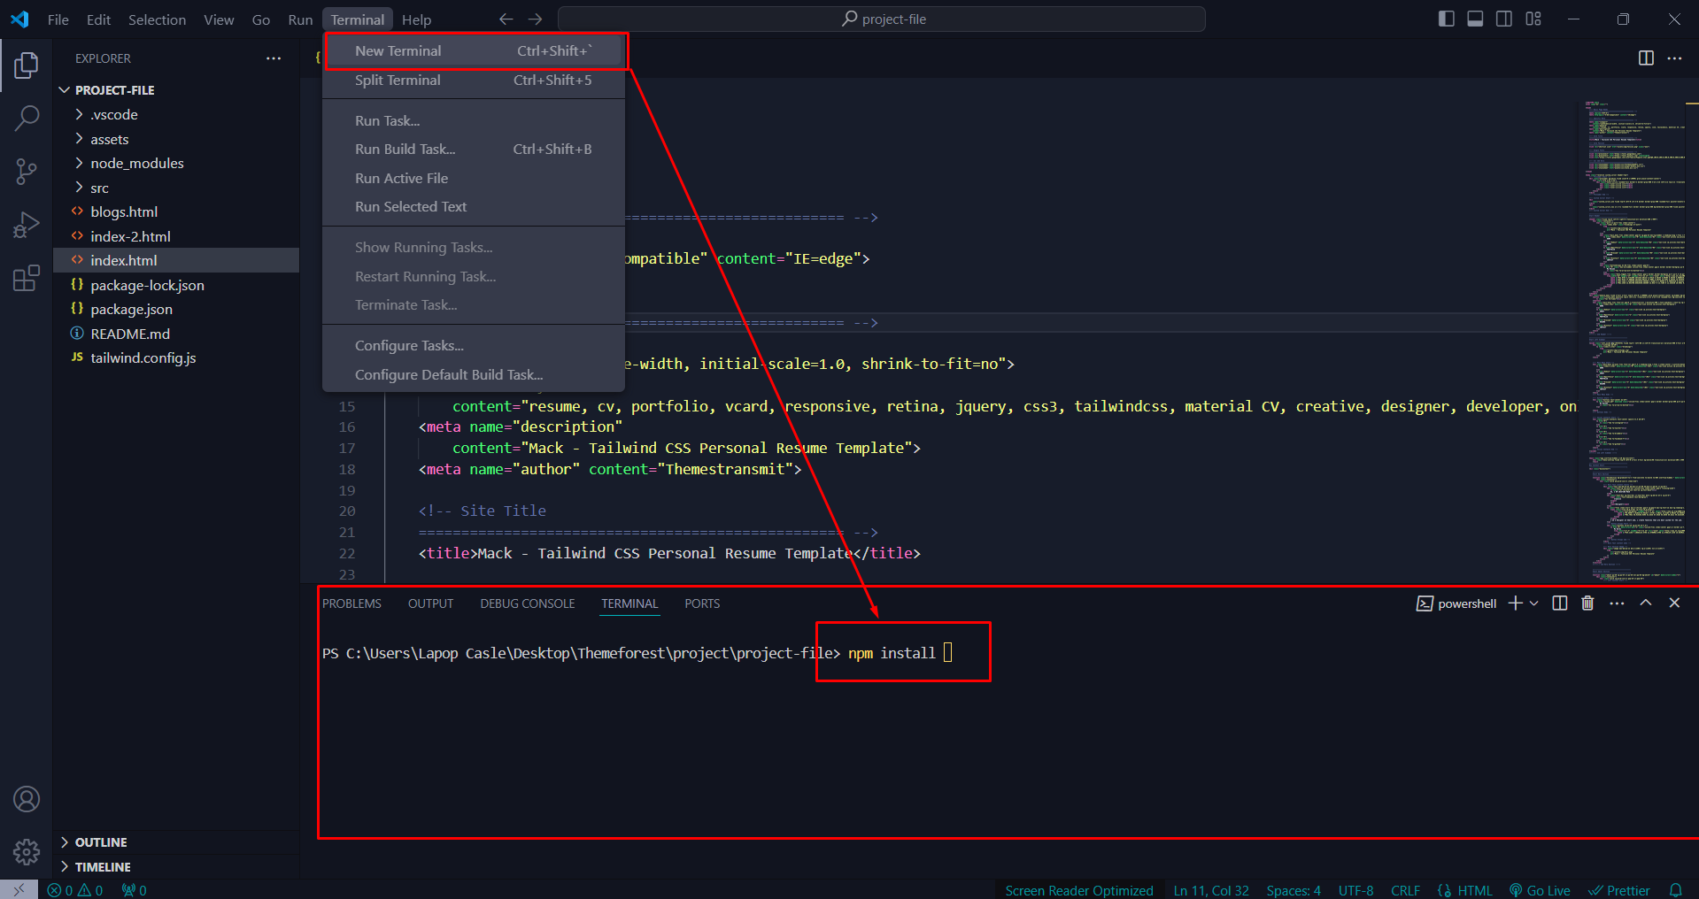1699x899 pixels.
Task: Switch to the DEBUG CONSOLE tab
Action: (x=528, y=603)
